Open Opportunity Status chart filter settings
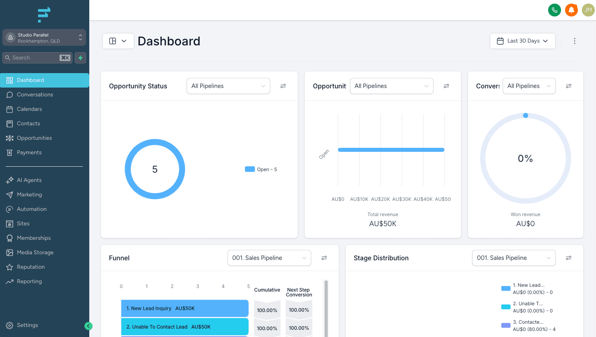This screenshot has height=337, width=596. pos(283,86)
